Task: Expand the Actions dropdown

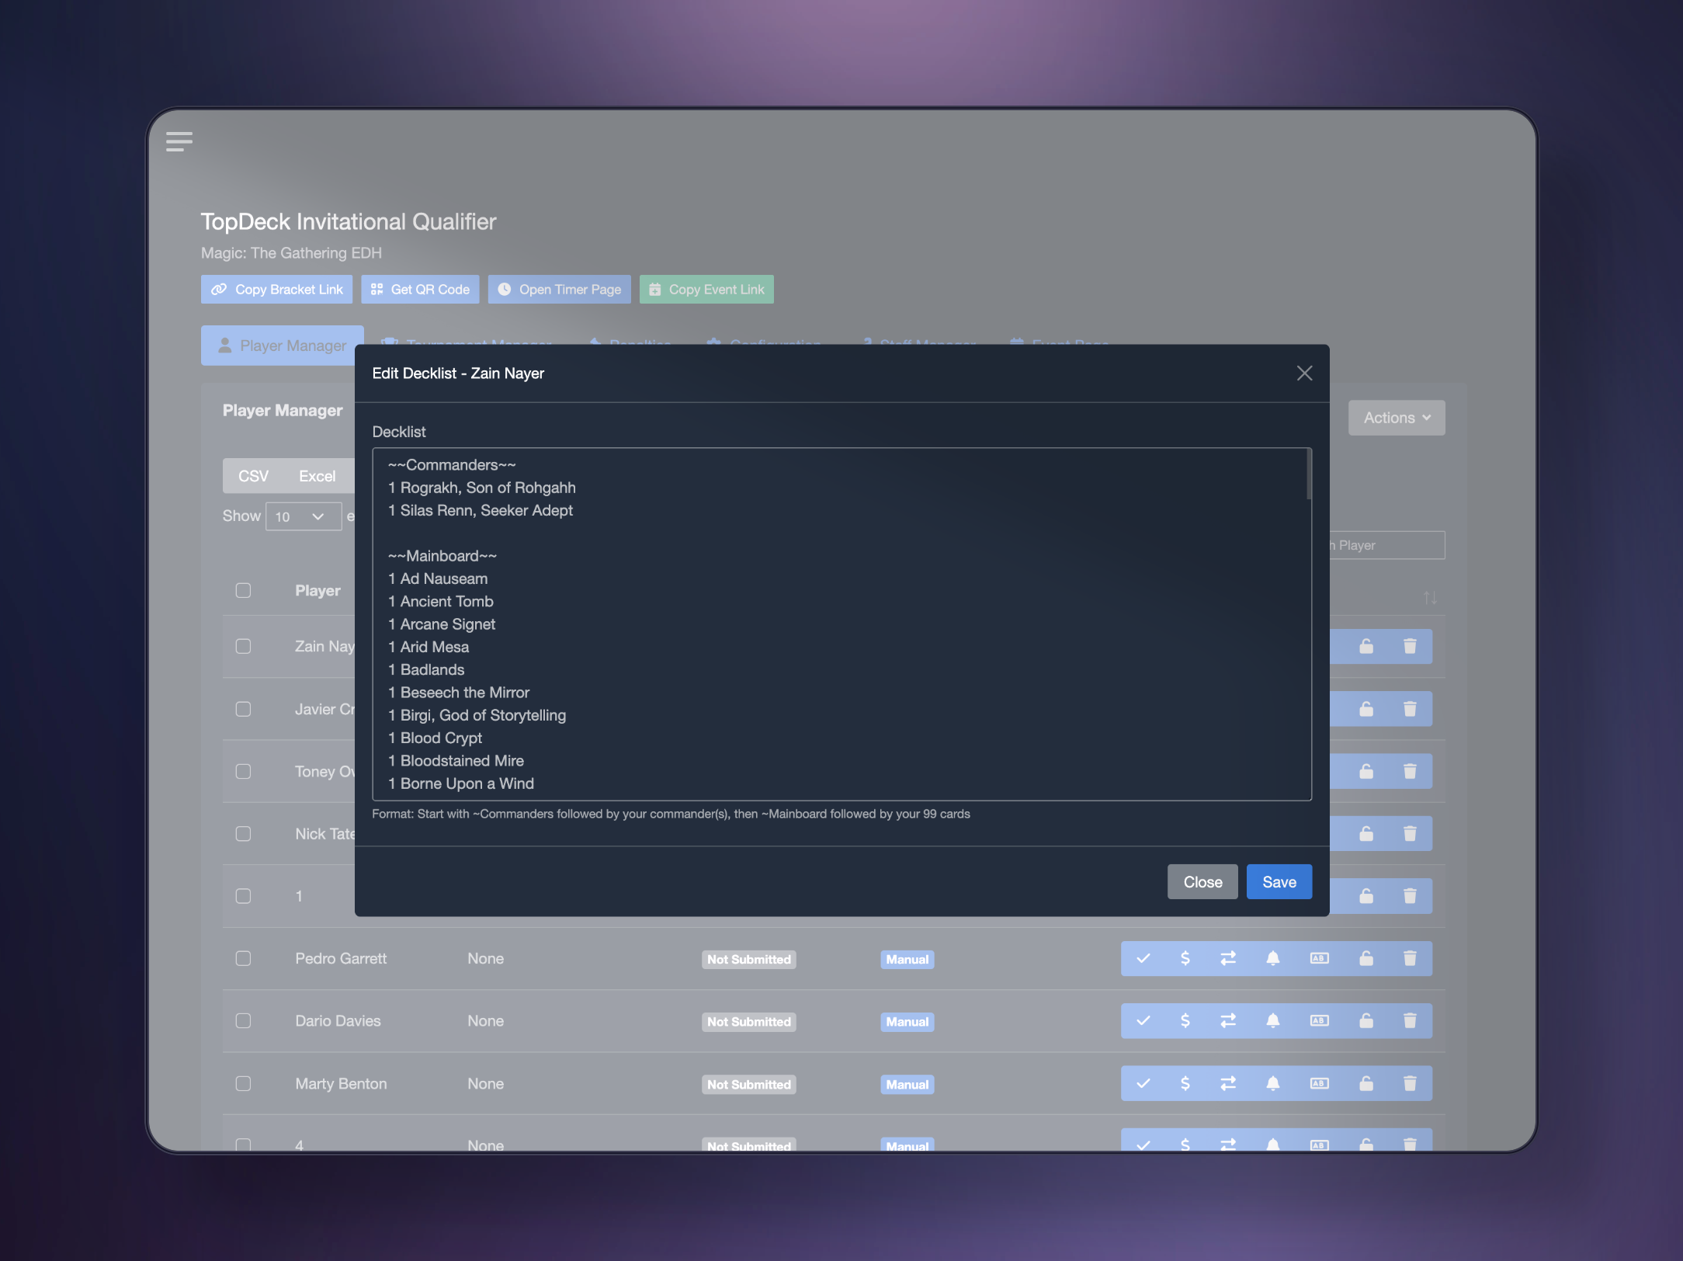Action: [x=1396, y=418]
